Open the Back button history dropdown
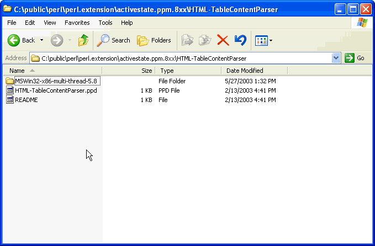The image size is (375, 246). coord(41,40)
